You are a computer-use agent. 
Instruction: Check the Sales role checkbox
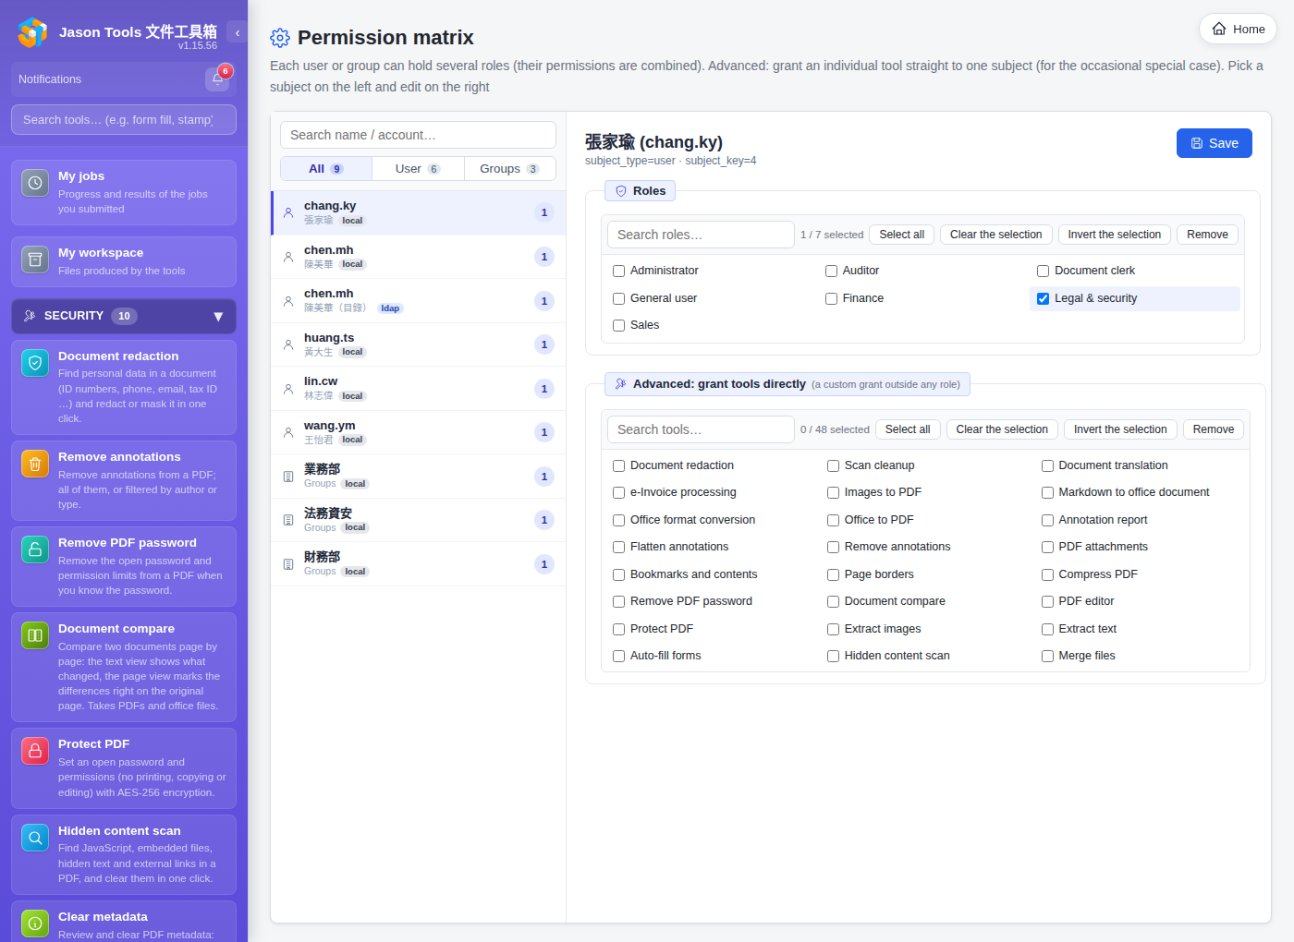(619, 325)
